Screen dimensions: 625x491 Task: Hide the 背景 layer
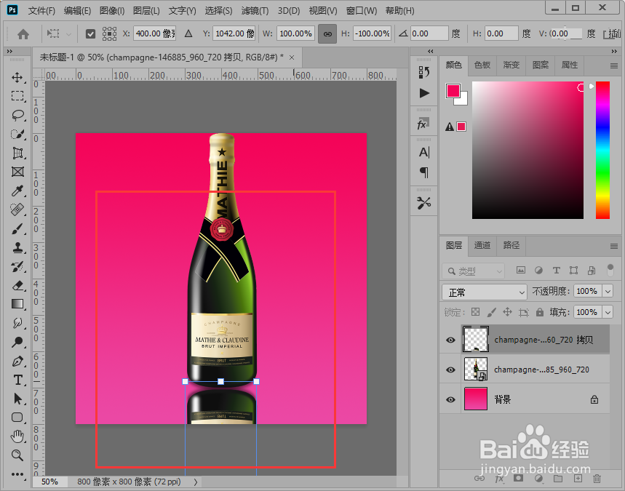[x=450, y=400]
